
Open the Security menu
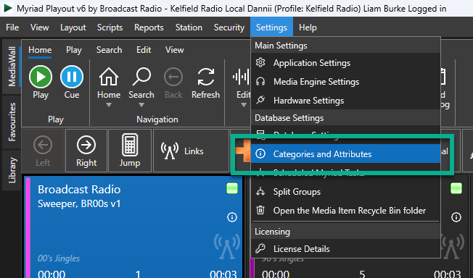tap(229, 28)
